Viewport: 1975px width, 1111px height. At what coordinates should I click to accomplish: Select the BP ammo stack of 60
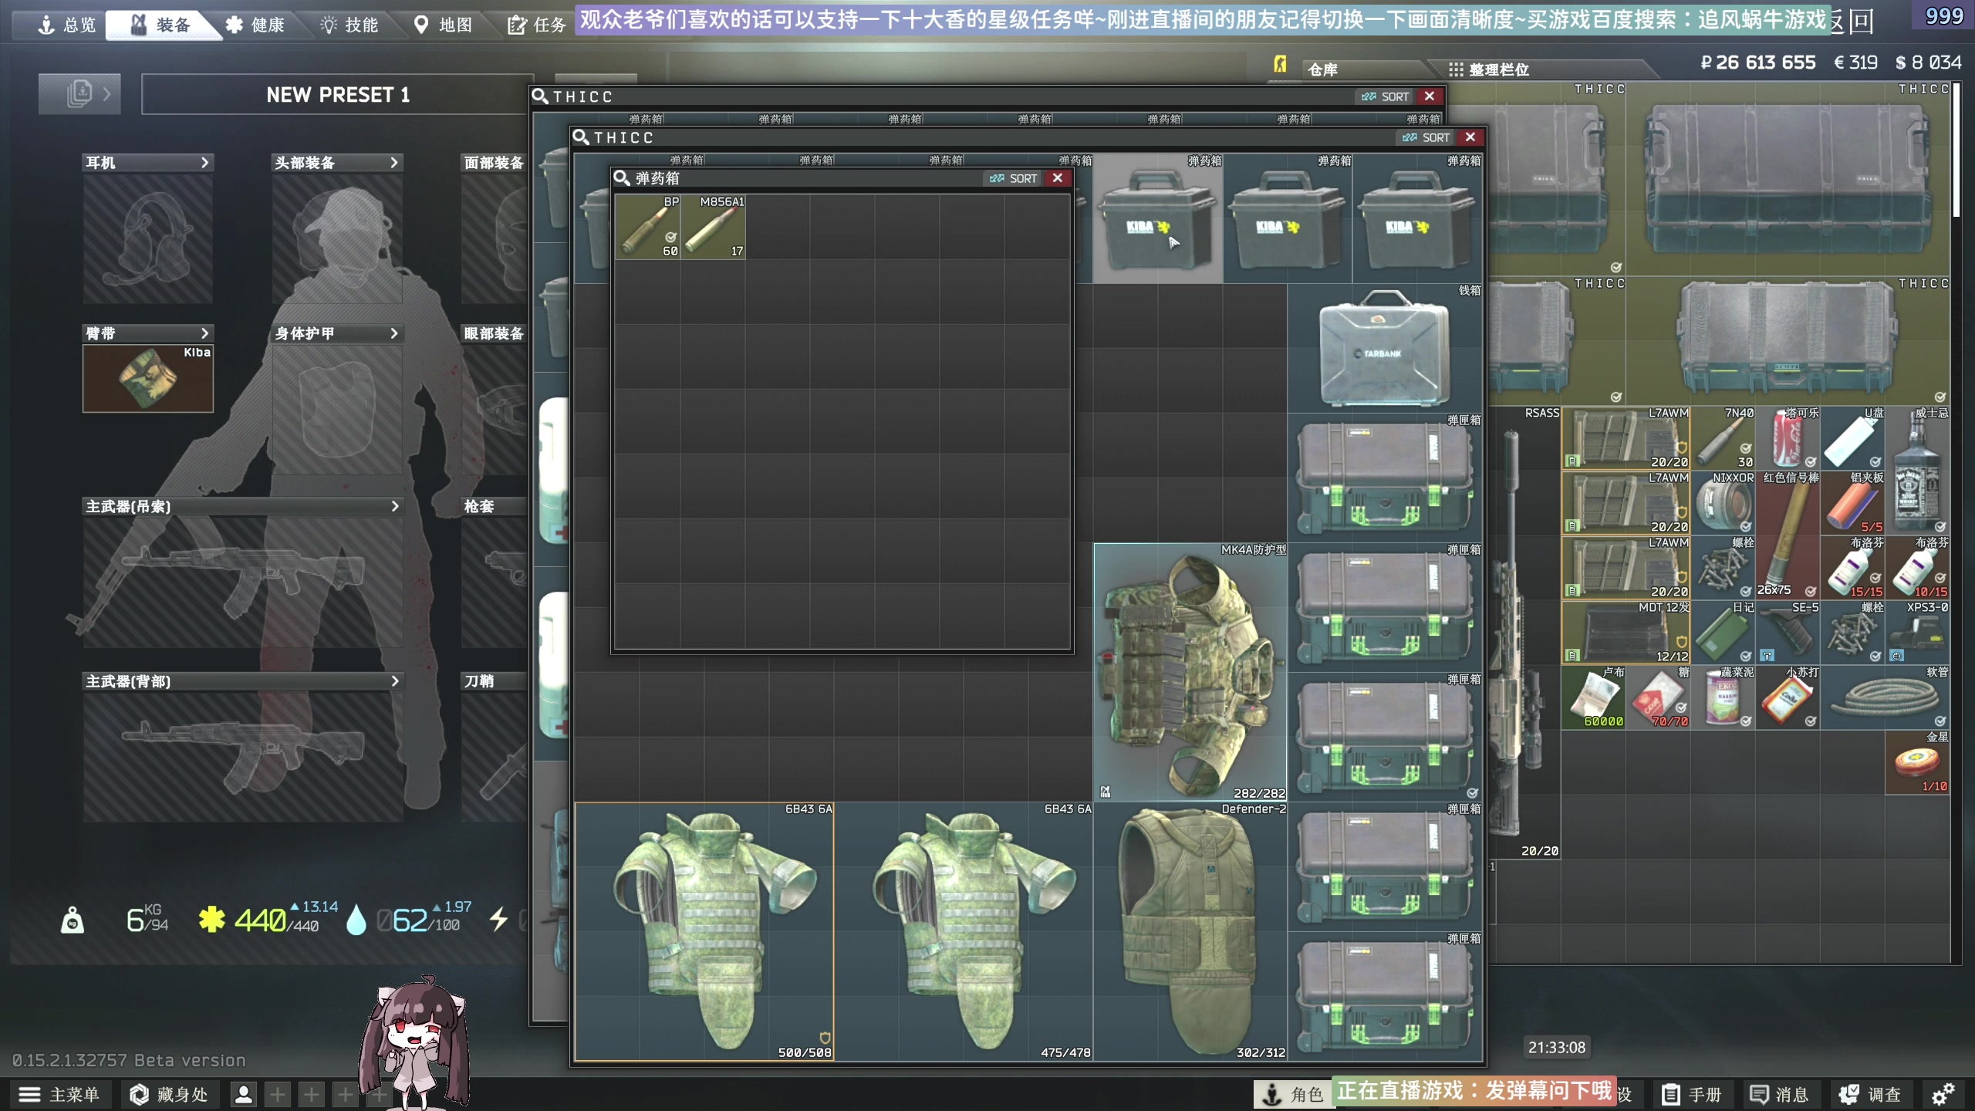647,226
